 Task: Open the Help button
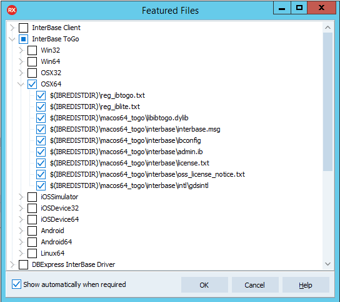pos(306,285)
